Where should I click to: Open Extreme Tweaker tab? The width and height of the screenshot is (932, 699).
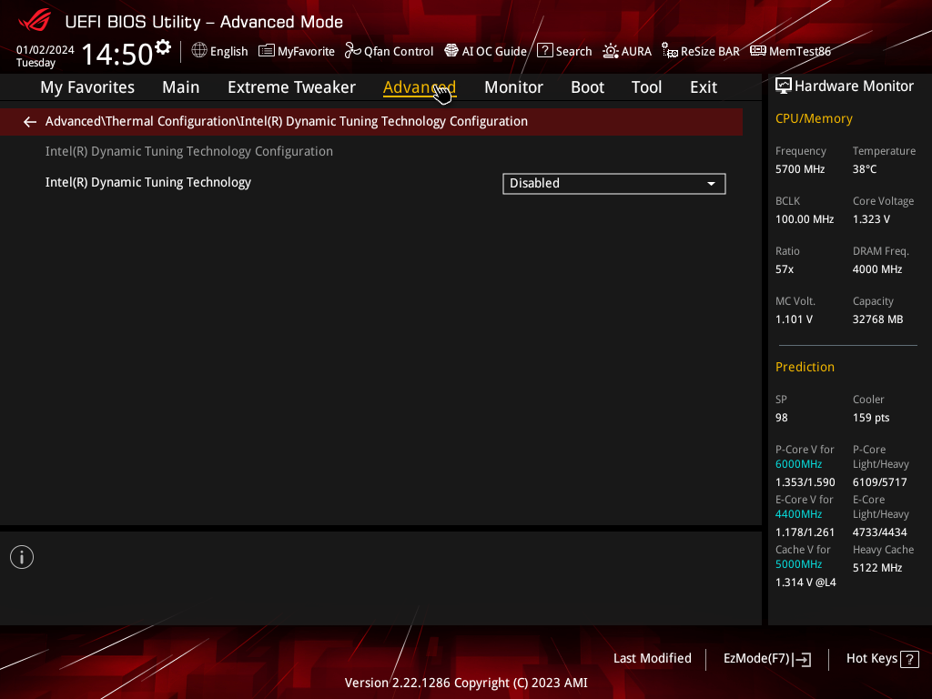coord(291,87)
